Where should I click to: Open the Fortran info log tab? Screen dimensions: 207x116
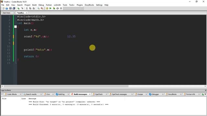[x=191, y=94]
